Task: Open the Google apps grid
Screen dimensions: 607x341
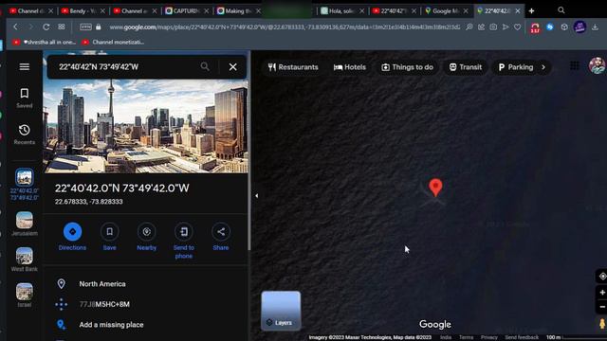Action: (x=575, y=65)
